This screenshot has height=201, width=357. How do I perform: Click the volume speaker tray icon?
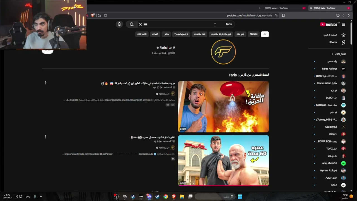[16, 197]
